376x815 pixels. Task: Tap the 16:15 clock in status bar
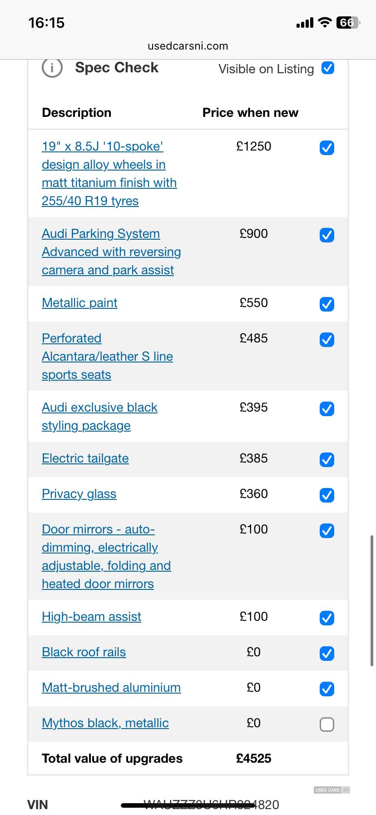(x=46, y=23)
